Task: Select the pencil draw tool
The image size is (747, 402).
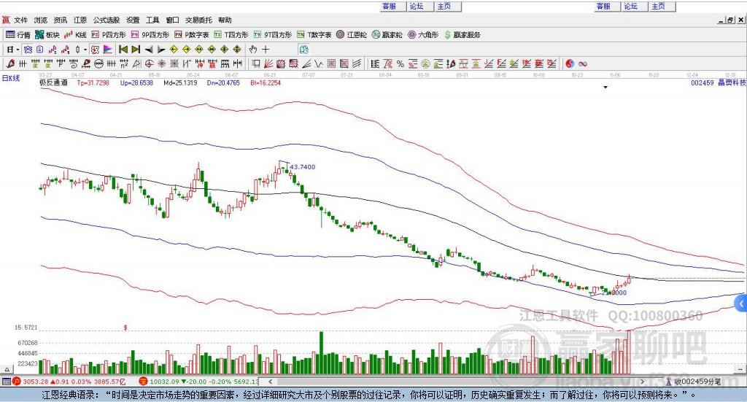Action: pyautogui.click(x=10, y=63)
